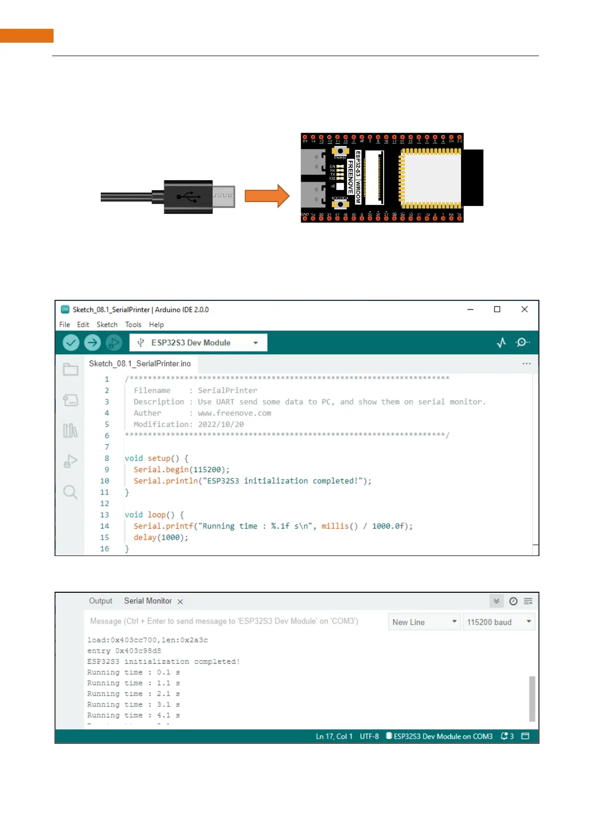Click the ESP32-S3 board image
Viewport: 591px width, 836px height.
coord(392,178)
